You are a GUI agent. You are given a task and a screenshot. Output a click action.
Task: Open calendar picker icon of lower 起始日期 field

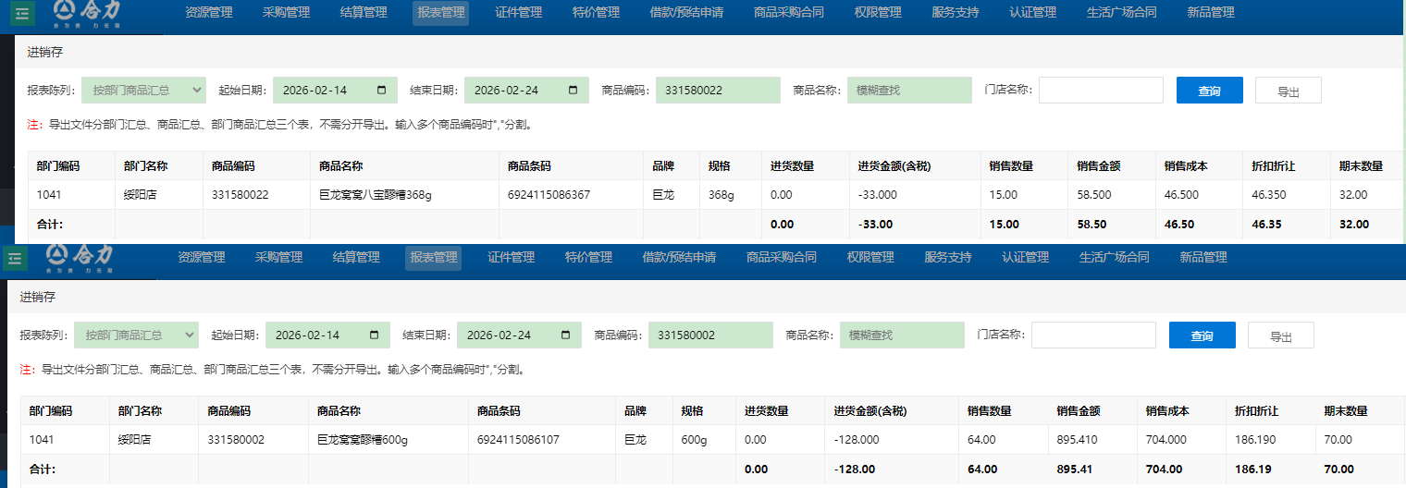coord(375,335)
